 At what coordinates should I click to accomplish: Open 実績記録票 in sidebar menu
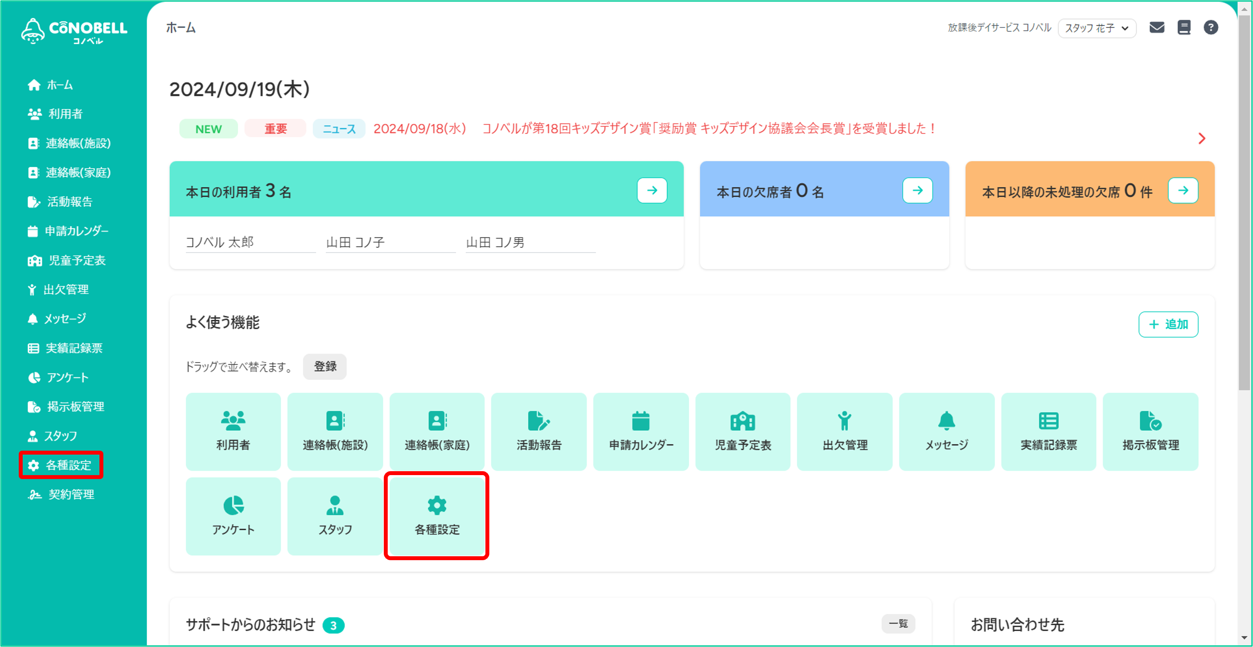65,348
